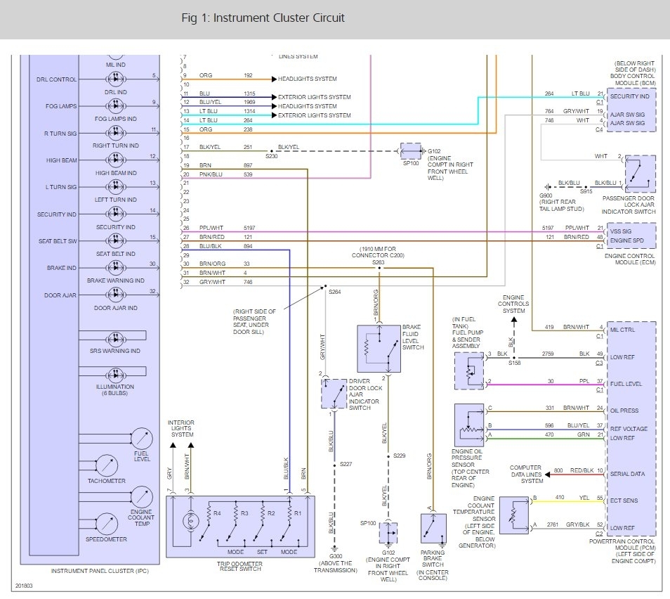Click the G900 ground symbol
The width and height of the screenshot is (670, 599).
point(547,187)
